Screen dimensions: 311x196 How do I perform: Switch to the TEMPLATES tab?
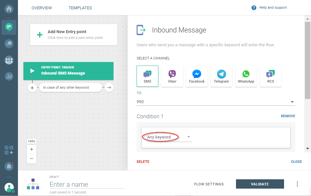click(80, 8)
